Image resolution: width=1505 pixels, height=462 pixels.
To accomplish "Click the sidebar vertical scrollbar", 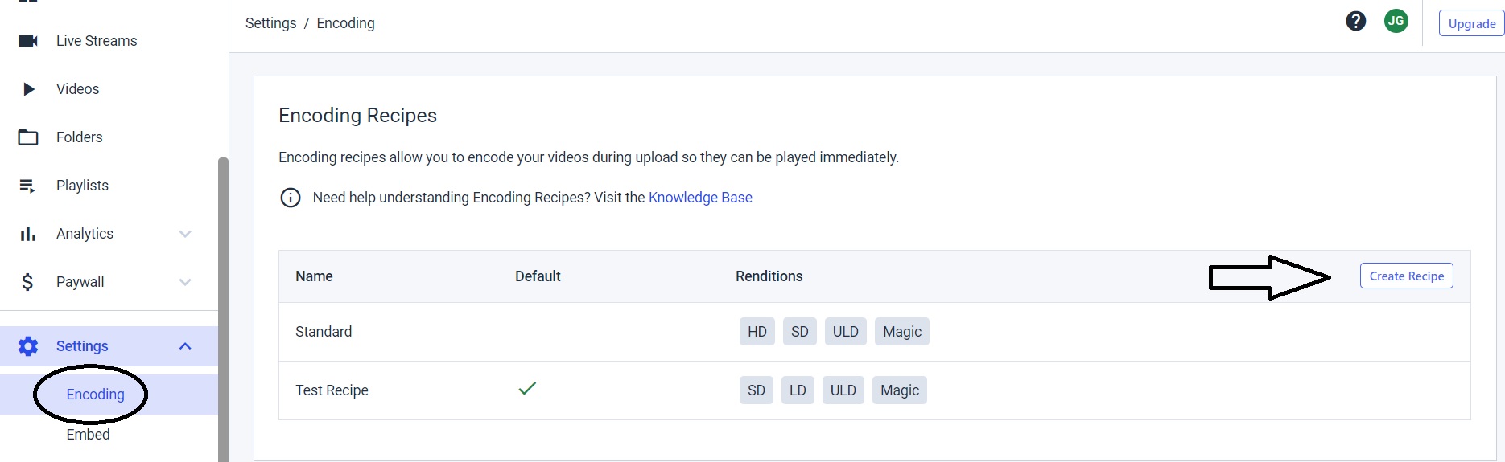I will pos(223,309).
